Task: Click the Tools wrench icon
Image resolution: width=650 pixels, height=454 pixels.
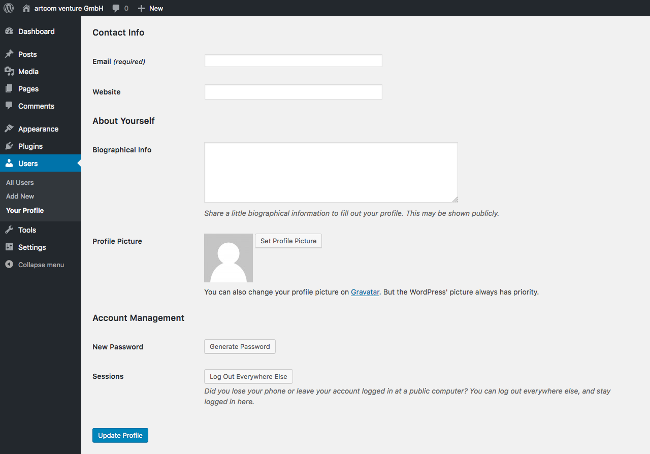Action: click(x=9, y=230)
